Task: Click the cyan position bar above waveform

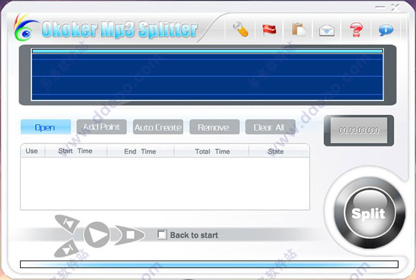Action: coord(207,51)
